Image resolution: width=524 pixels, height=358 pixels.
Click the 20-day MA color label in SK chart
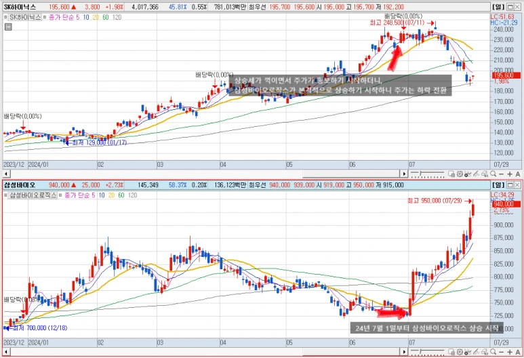[x=96, y=17]
